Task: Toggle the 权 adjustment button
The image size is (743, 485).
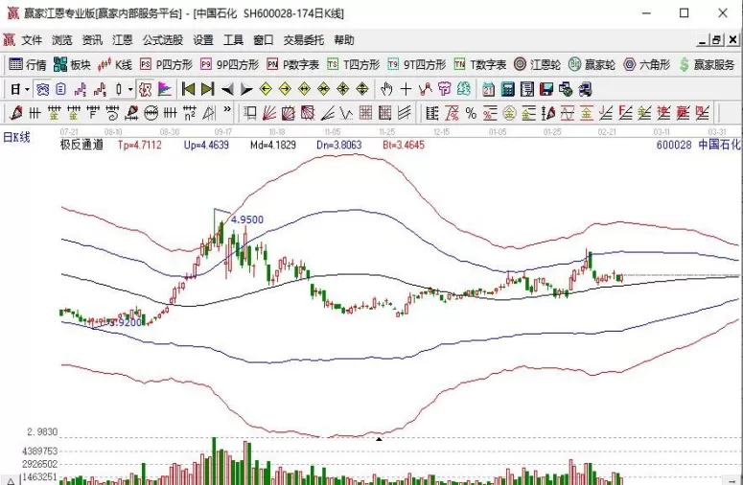Action: click(146, 89)
